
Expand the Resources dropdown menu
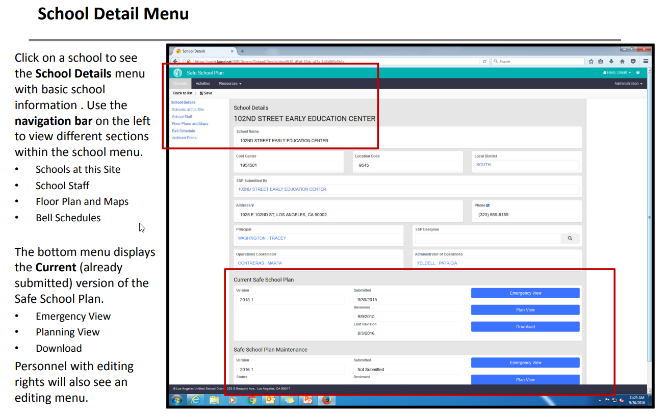(x=230, y=84)
